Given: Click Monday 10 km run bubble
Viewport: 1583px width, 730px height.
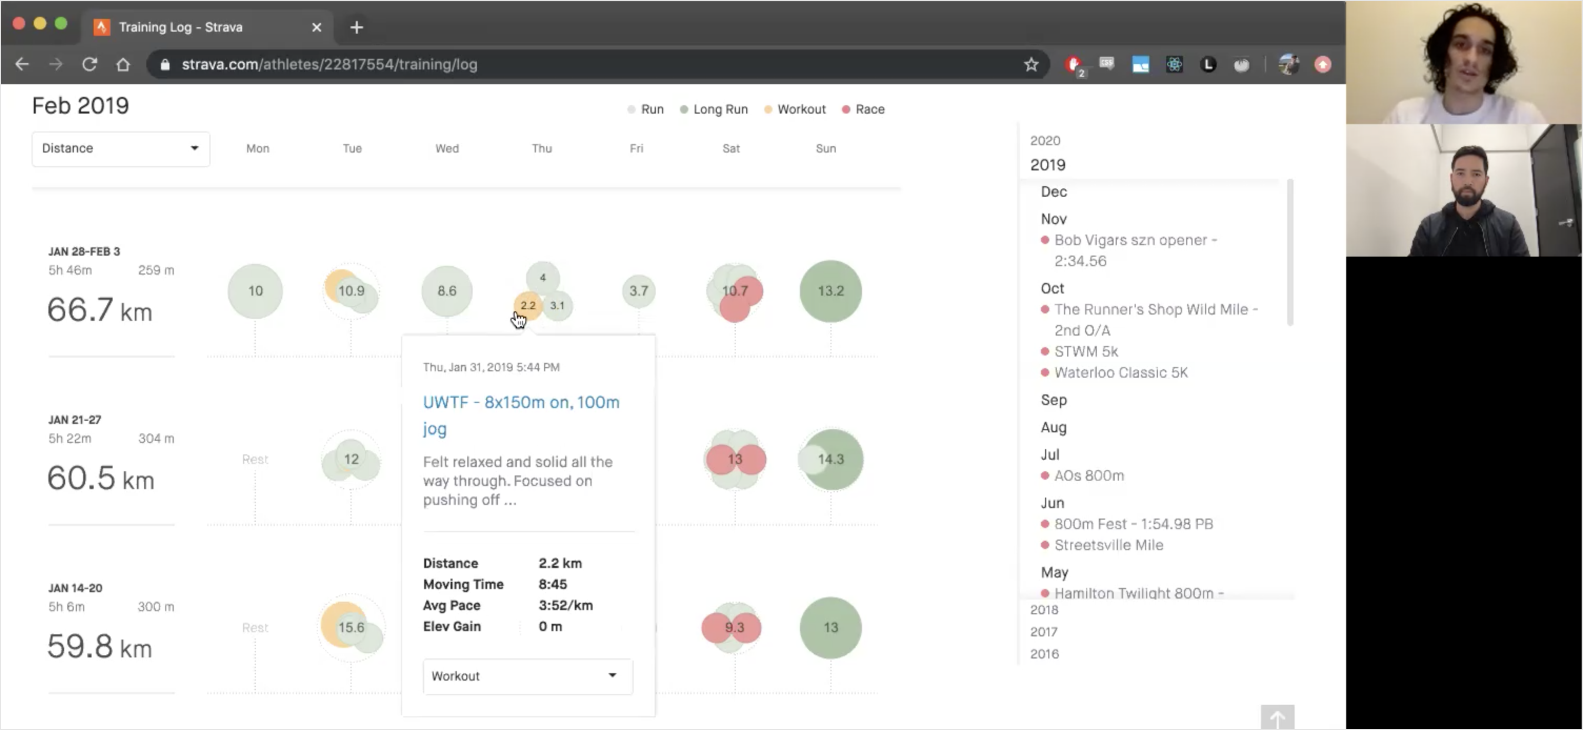Looking at the screenshot, I should 255,291.
